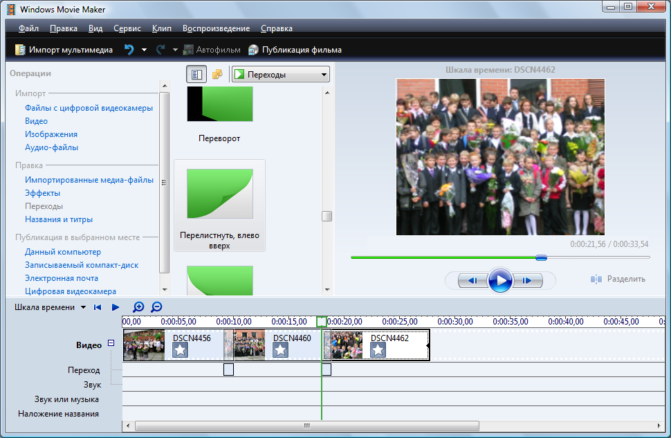Click the preview seek bar handle
Screen dimensions: 671x438
coord(541,257)
